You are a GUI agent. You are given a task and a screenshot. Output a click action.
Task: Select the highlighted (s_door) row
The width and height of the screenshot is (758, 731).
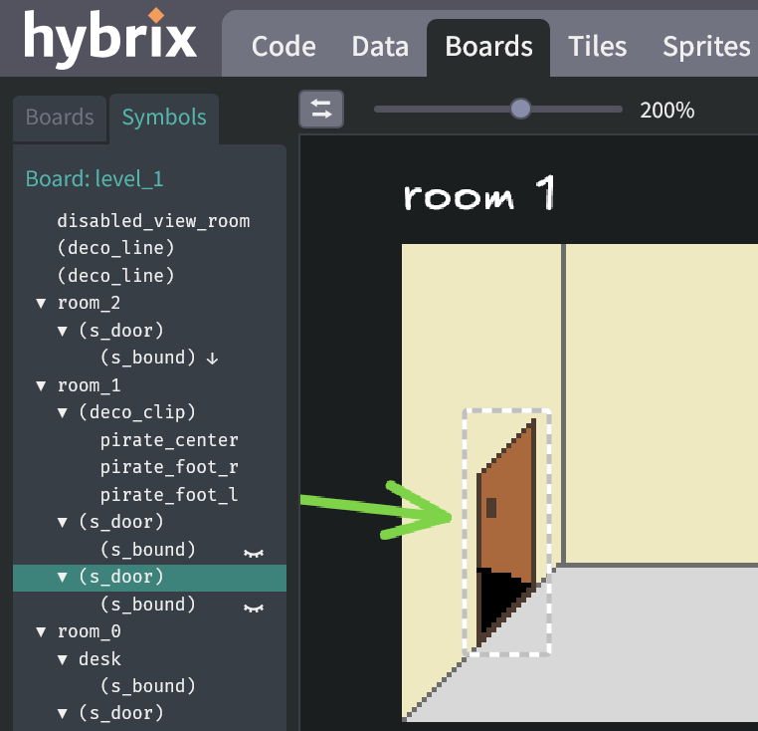[x=150, y=578]
